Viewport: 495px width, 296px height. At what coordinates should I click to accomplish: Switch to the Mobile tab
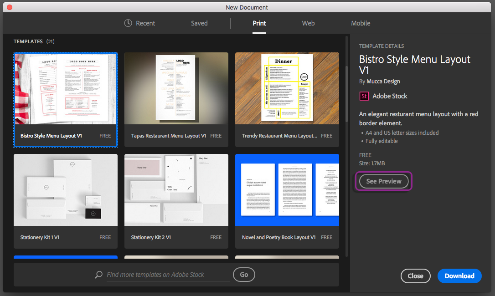click(x=361, y=23)
